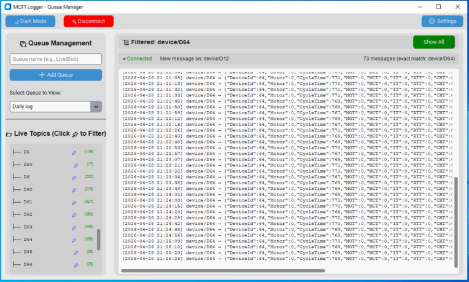Screen dimensions: 469x282
Task: Click the D63 row's pin icon
Action: coord(74,227)
